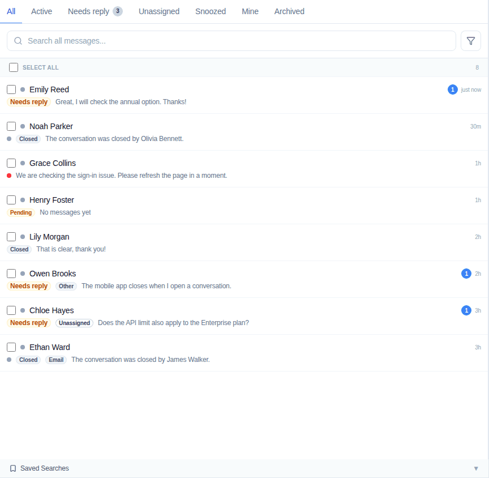Open Ethan Ward's conversation by name
This screenshot has height=478, width=489.
click(50, 347)
